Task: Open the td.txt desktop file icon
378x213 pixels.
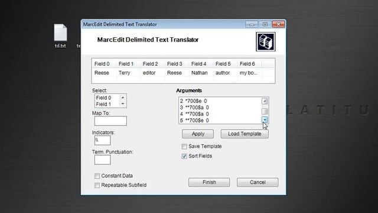Action: click(x=60, y=35)
